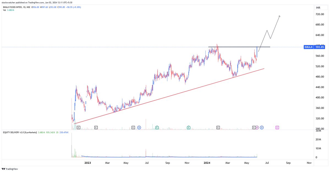Click the 440.00 price axis label
The width and height of the screenshot is (330, 172).
point(320,87)
